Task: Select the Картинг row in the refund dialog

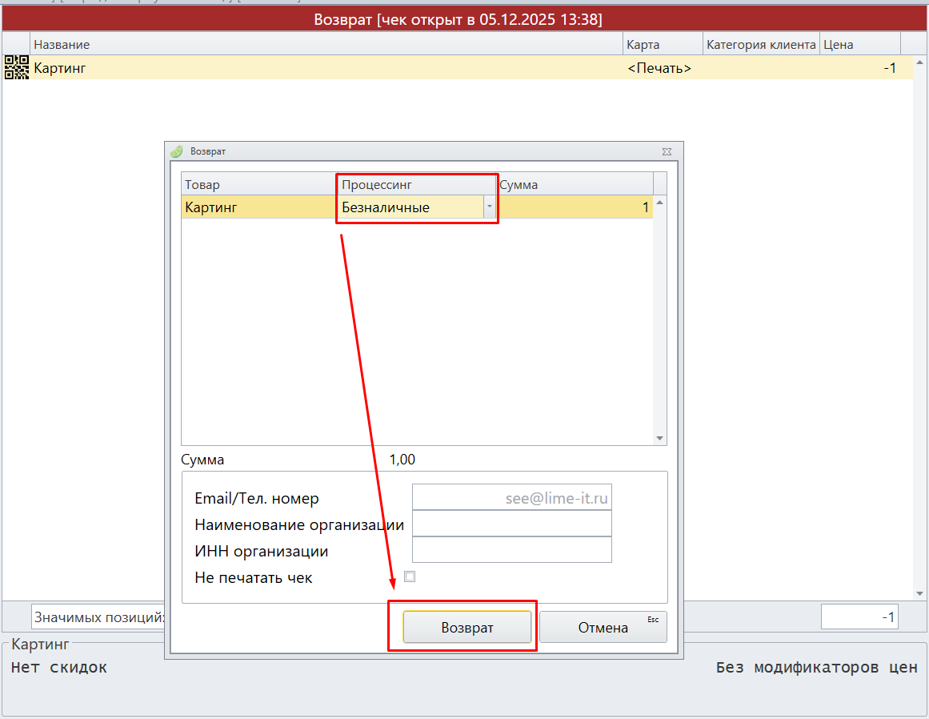Action: coord(258,207)
